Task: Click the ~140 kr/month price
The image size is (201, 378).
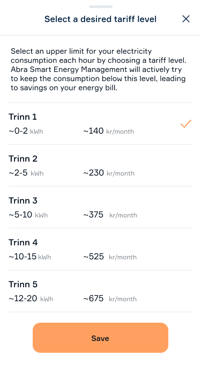Action: (x=109, y=131)
